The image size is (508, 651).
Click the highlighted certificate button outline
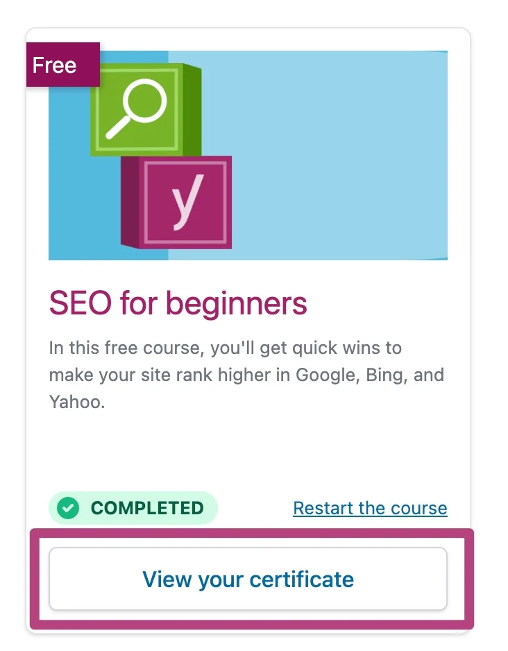(248, 579)
